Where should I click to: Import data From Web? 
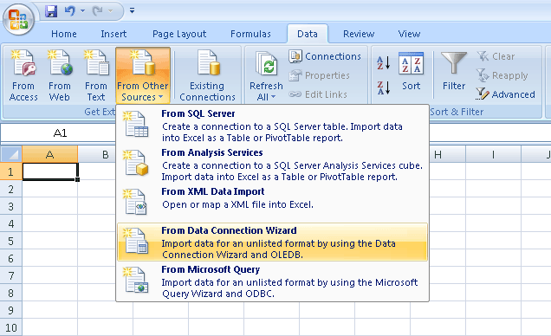click(x=60, y=75)
